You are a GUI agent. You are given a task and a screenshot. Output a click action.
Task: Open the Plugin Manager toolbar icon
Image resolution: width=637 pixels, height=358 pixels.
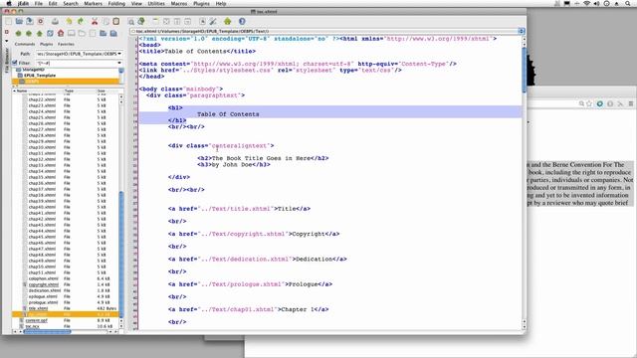[228, 21]
